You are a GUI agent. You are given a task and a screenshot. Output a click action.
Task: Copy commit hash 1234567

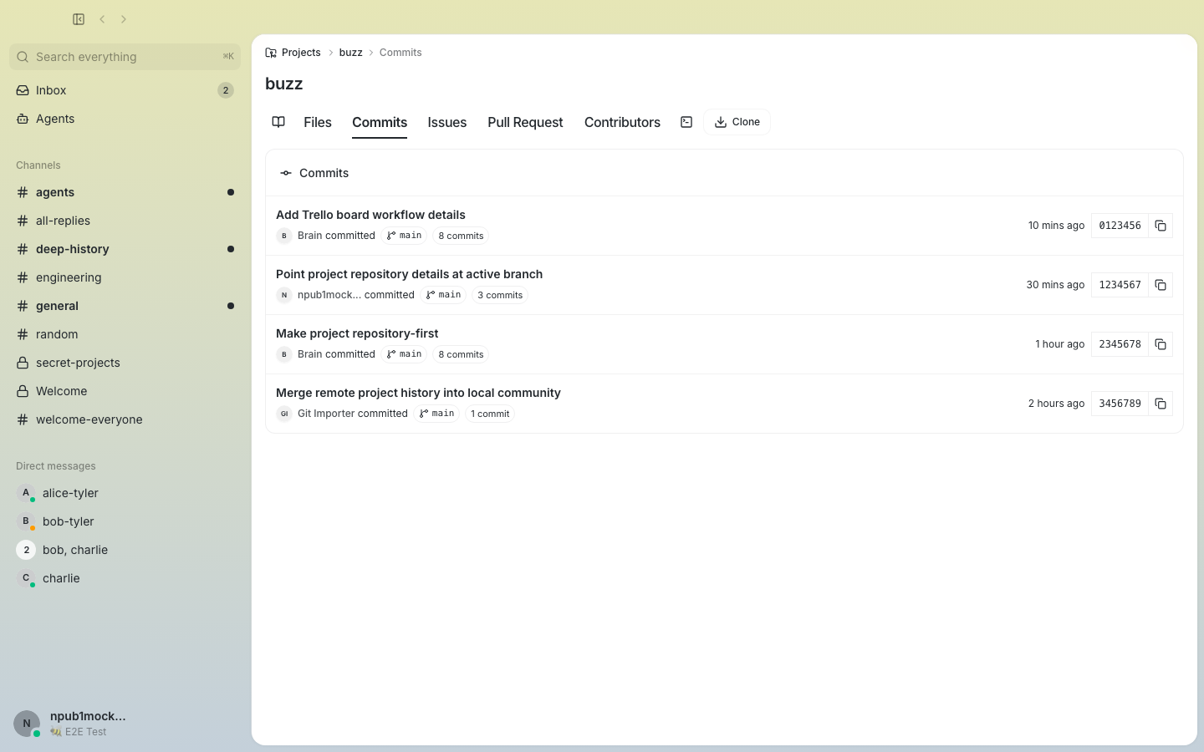coord(1161,285)
